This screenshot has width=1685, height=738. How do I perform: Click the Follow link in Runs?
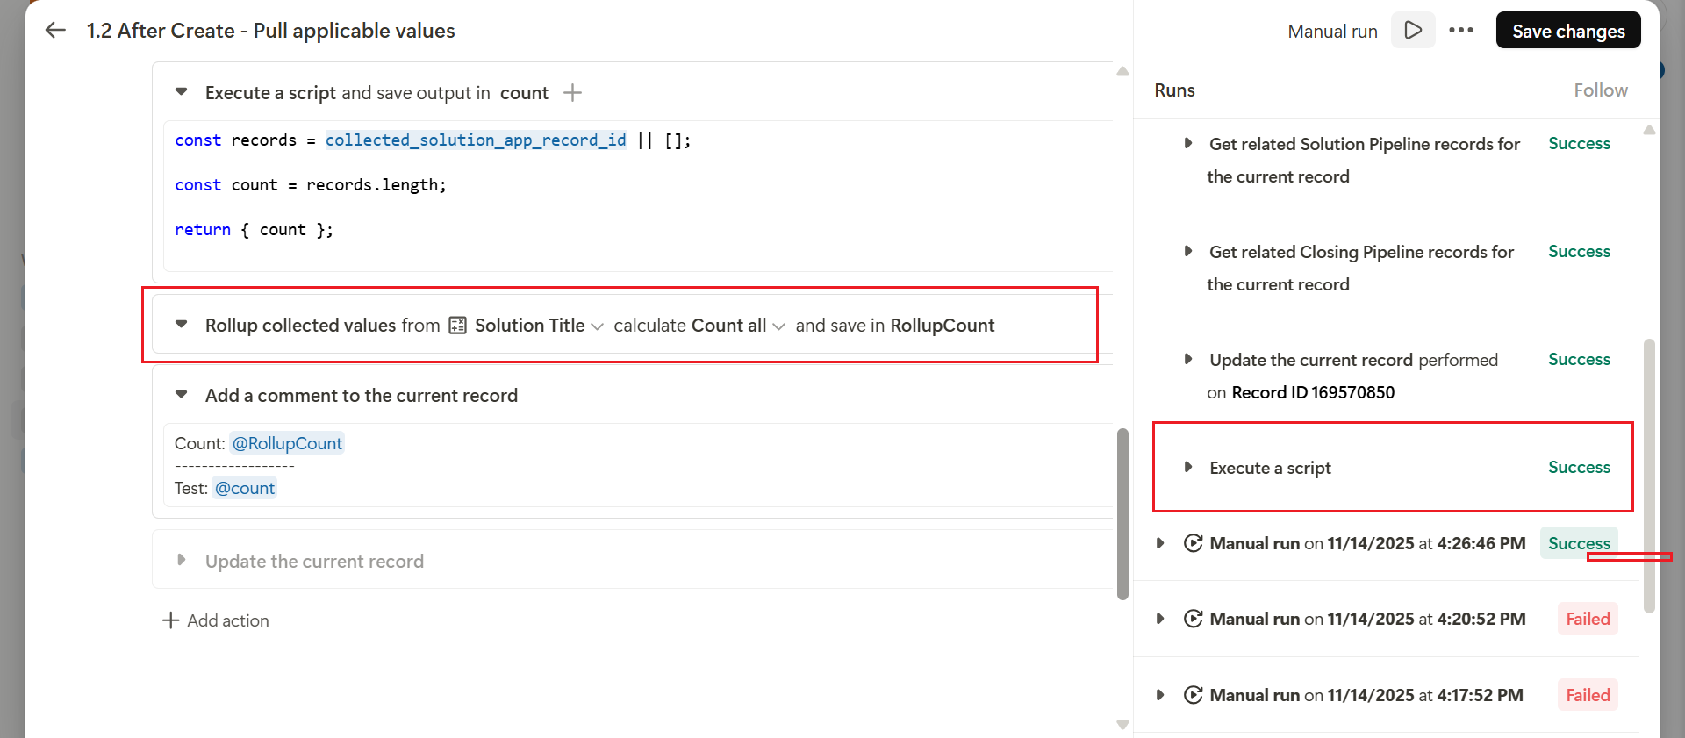tap(1600, 90)
